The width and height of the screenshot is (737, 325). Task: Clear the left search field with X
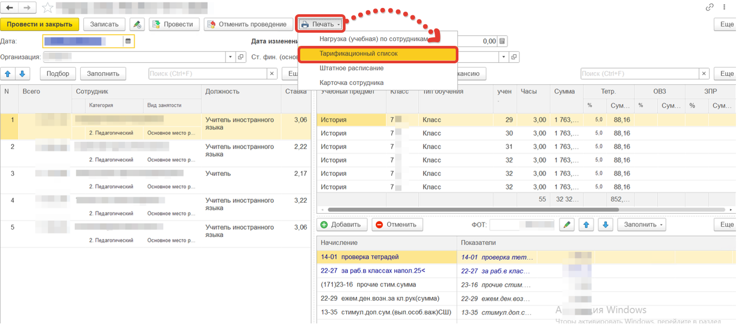(272, 74)
